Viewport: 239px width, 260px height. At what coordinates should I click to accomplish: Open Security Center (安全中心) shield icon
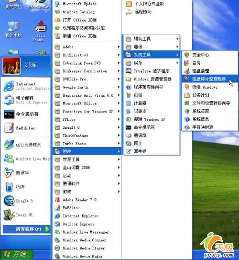pos(187,55)
